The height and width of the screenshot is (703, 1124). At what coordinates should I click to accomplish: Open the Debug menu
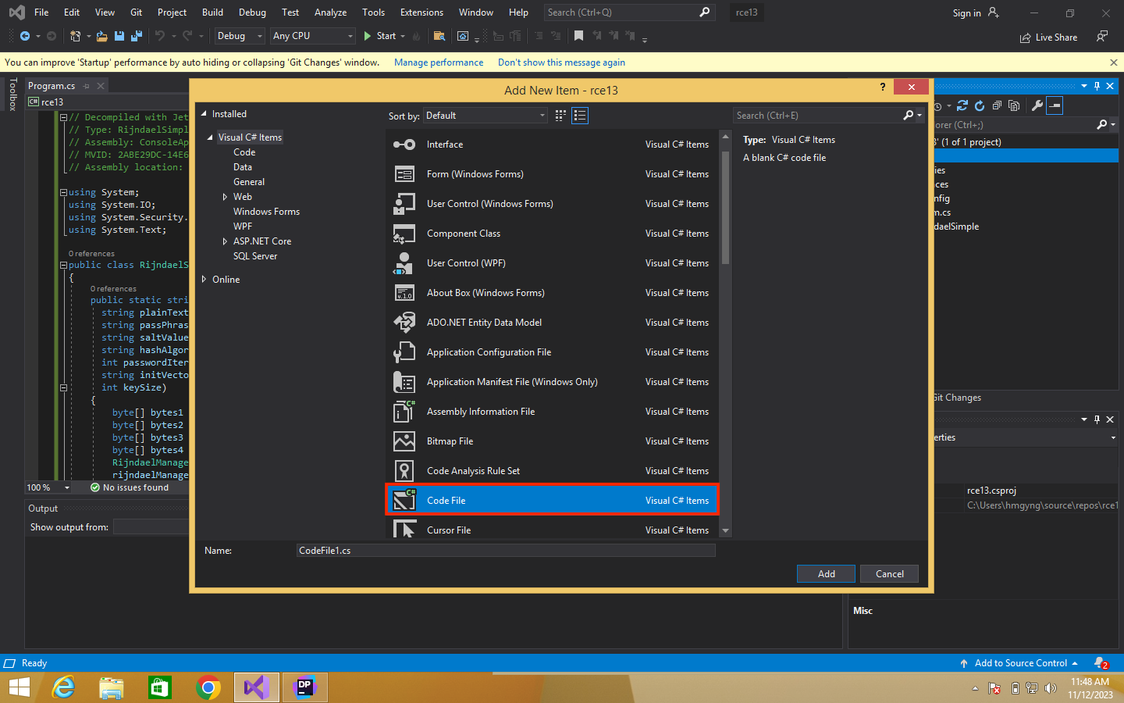(x=252, y=12)
